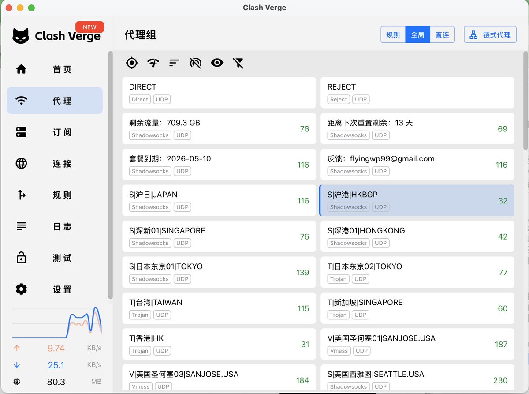Open the 测试 test page
Screen dimensions: 529x394
tap(55, 258)
